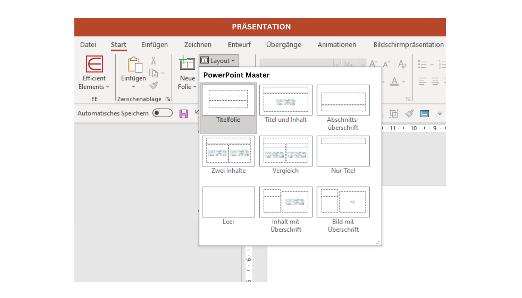Screen dimensions: 522x298
Task: Click the center alignment icon
Action: tap(435, 81)
